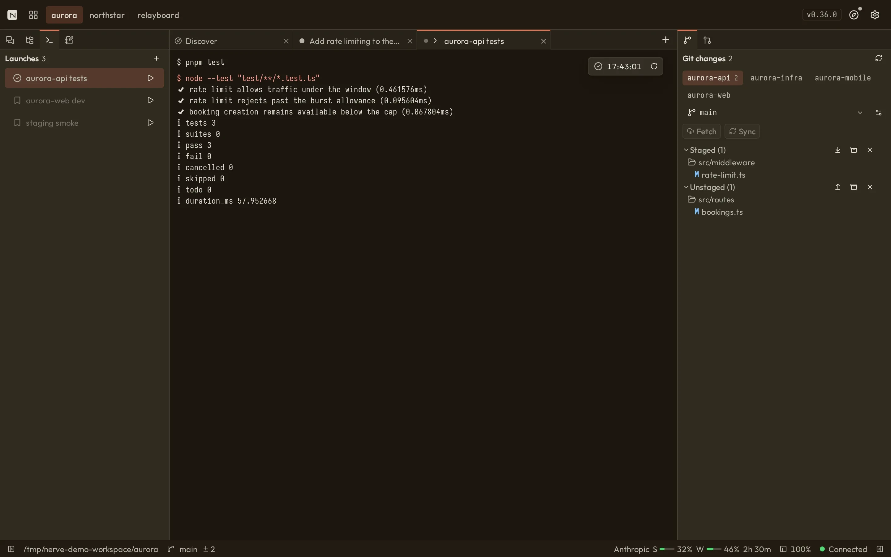This screenshot has height=557, width=891.
Task: Stash unstaged changes icon
Action: click(854, 187)
